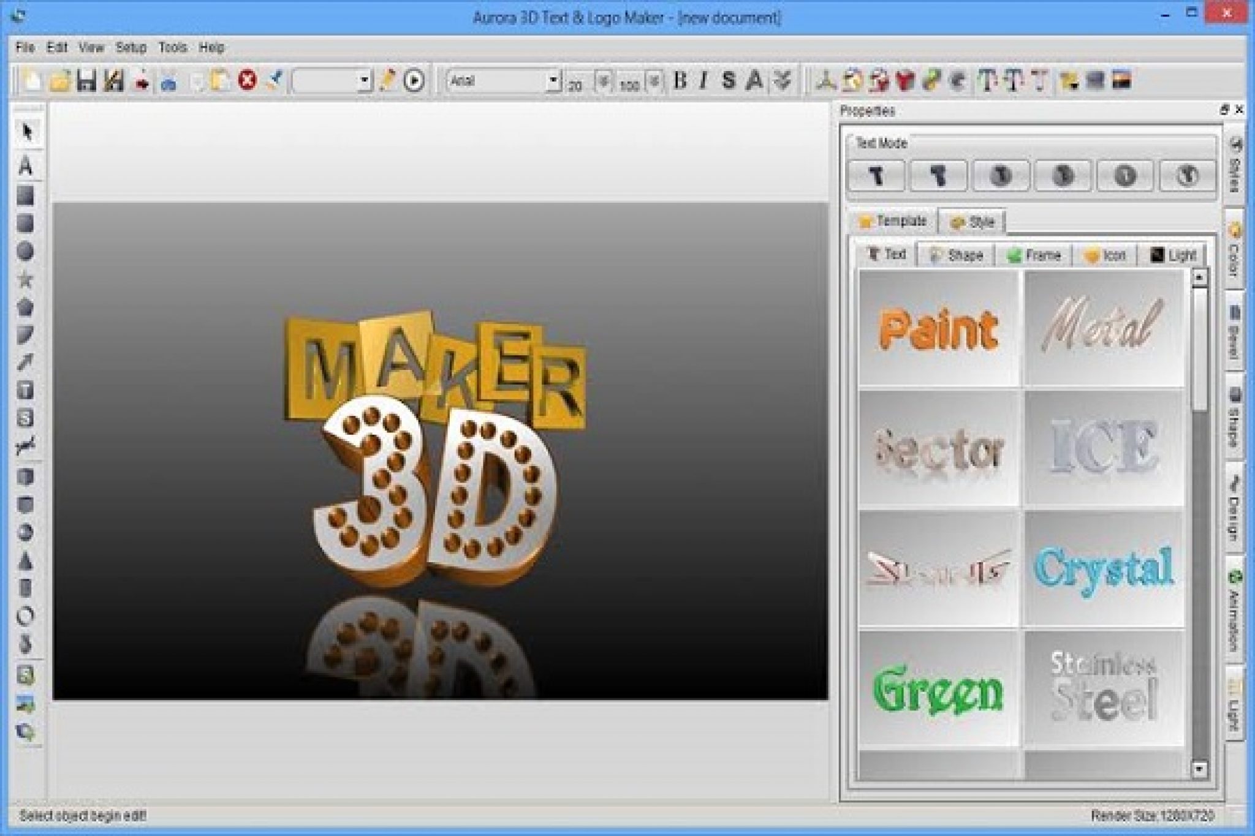Click the open folder icon
The height and width of the screenshot is (836, 1255).
59,81
